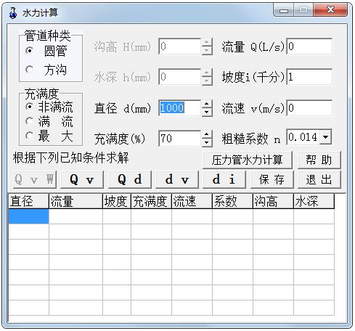Choose 最 大 fill option
355x331 pixels.
click(x=29, y=136)
